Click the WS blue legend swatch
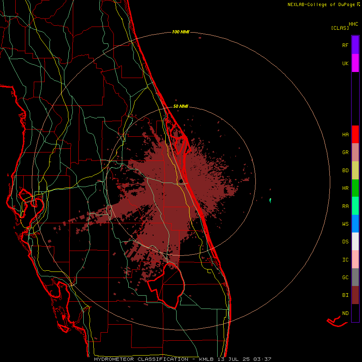 point(355,224)
